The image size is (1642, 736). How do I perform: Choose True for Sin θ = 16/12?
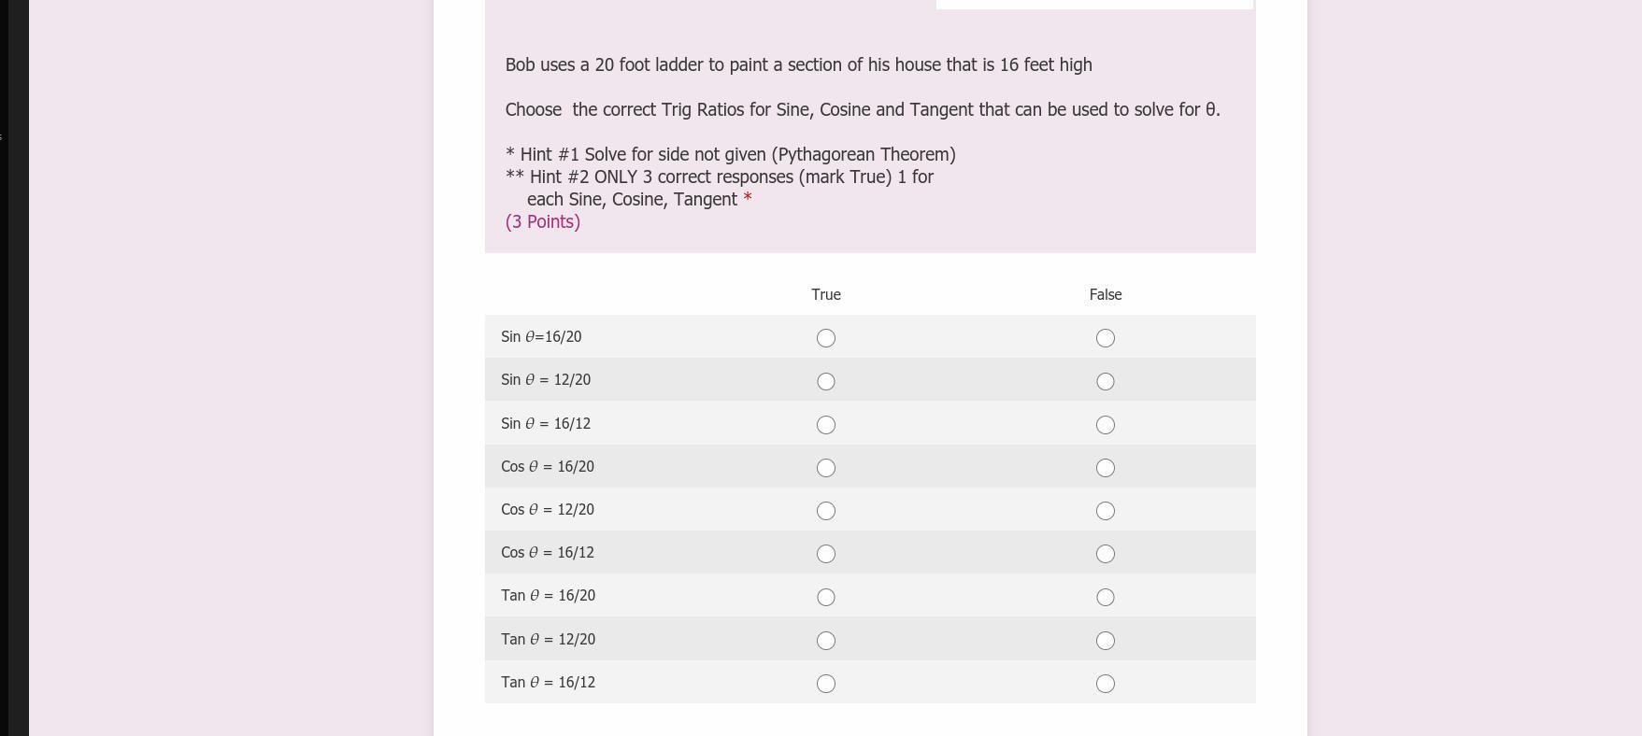coord(825,425)
